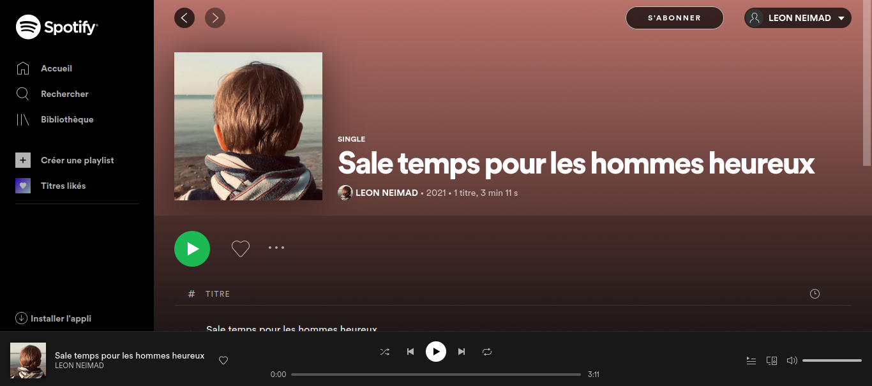Open the LEON NEIMAD account dropdown
Screen dimensions: 872x386
click(798, 18)
